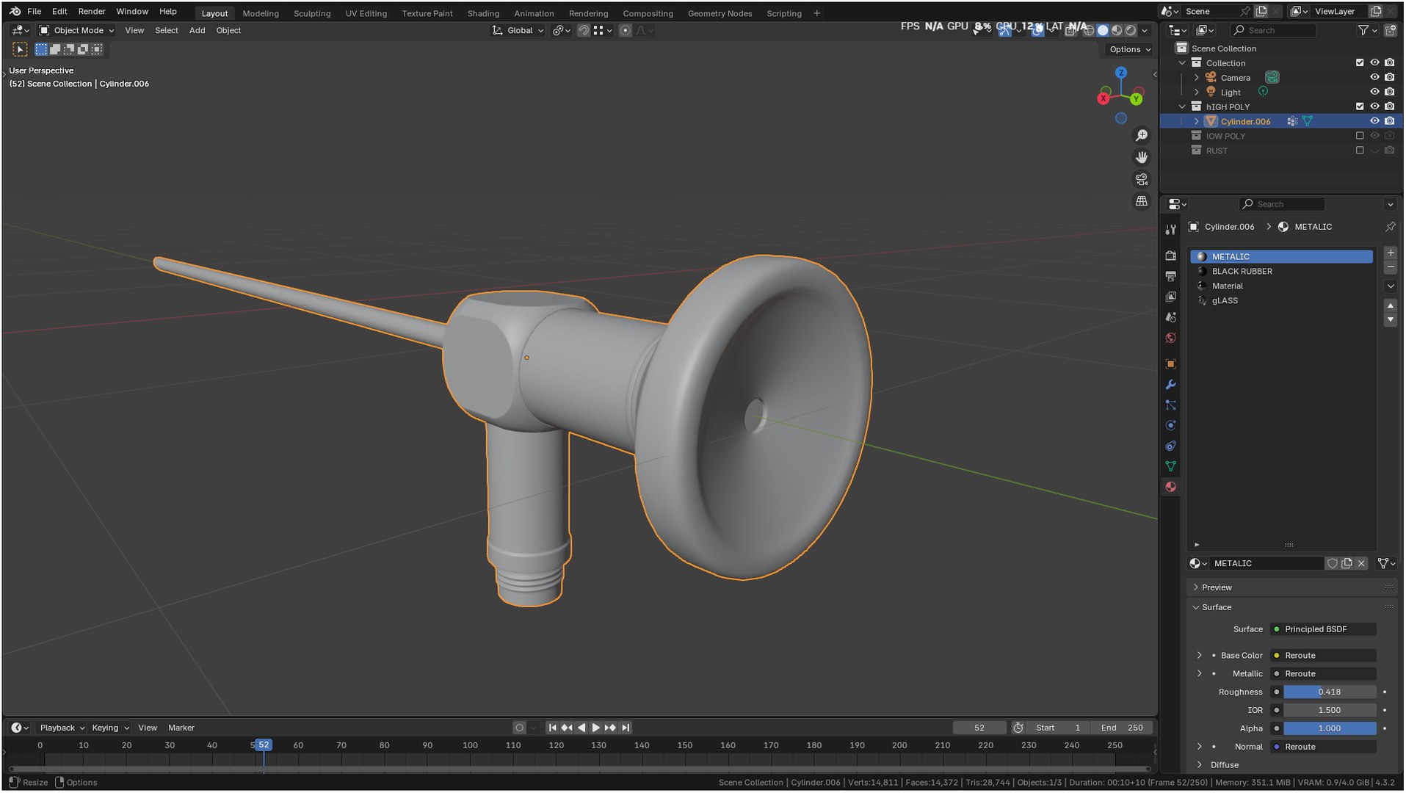Open the Render properties tab
This screenshot has width=1406, height=793.
coord(1171,256)
